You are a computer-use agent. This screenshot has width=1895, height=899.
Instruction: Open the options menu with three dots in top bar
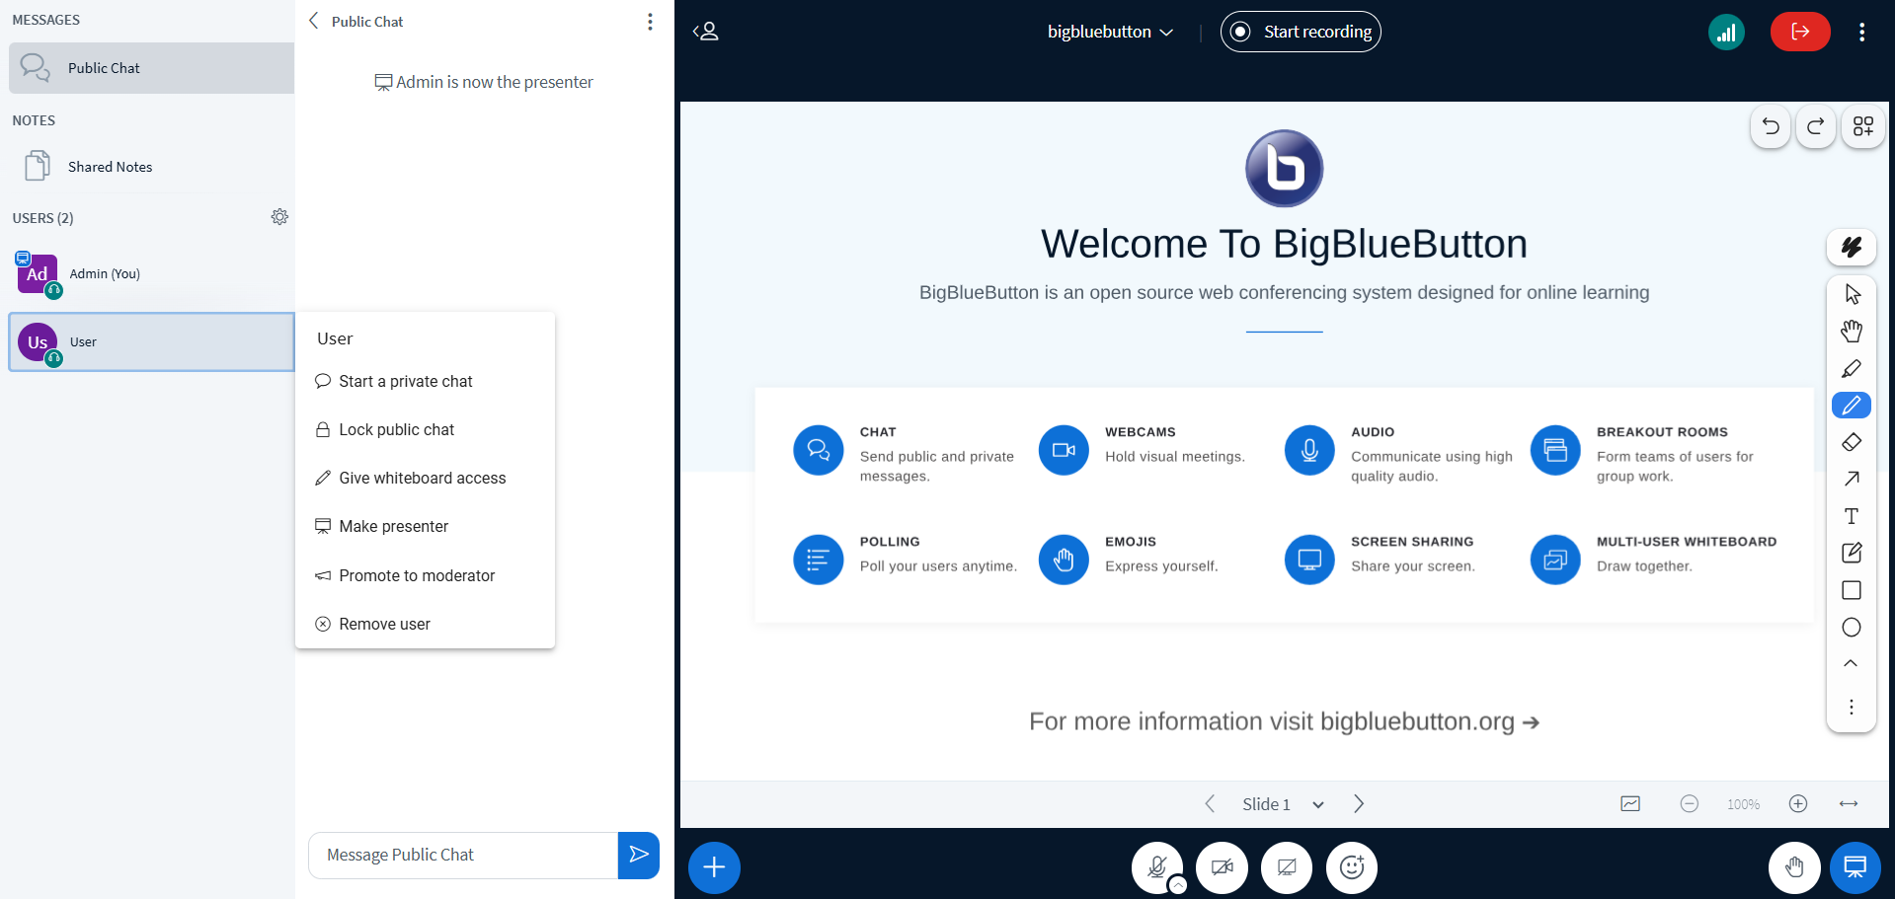click(1861, 32)
